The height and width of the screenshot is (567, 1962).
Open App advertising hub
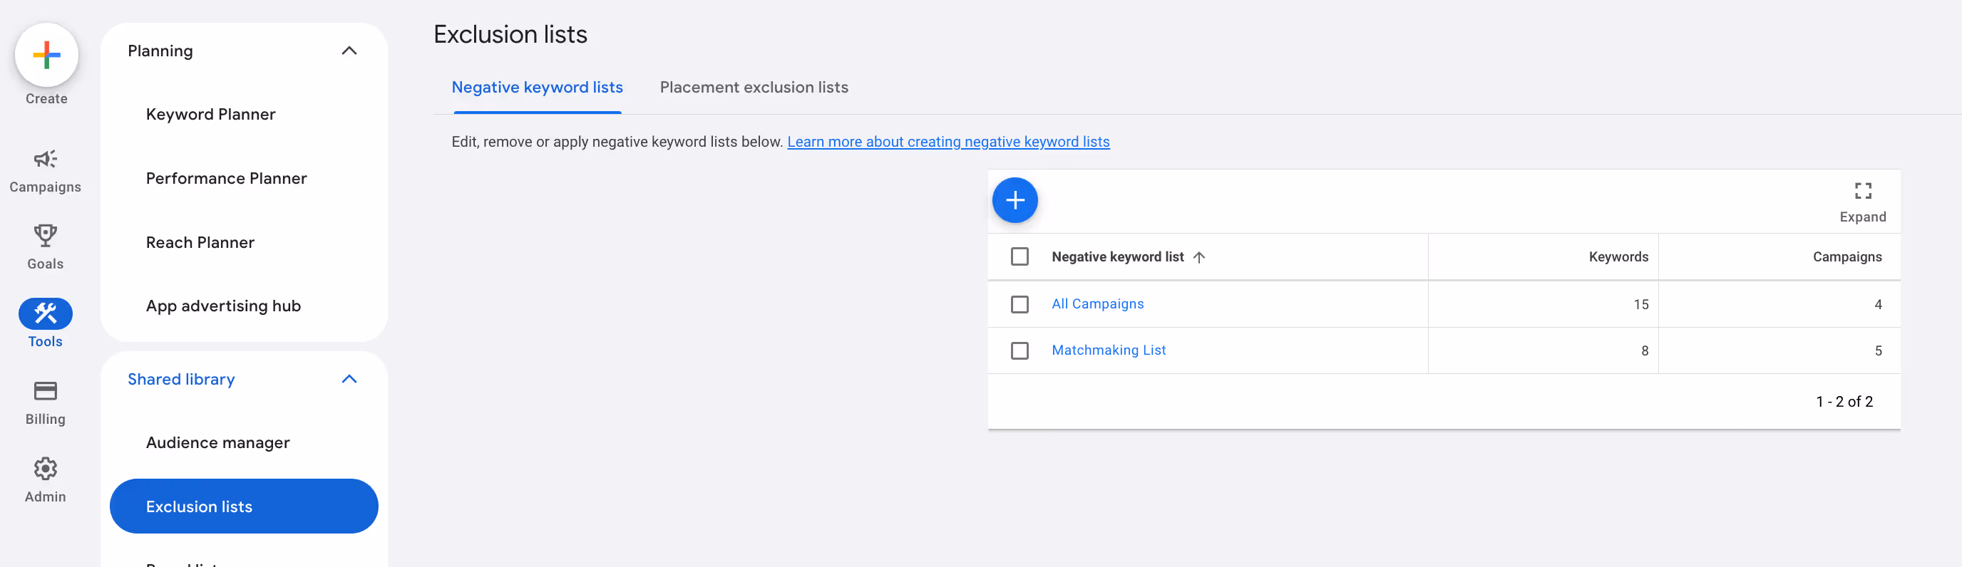[x=223, y=306]
